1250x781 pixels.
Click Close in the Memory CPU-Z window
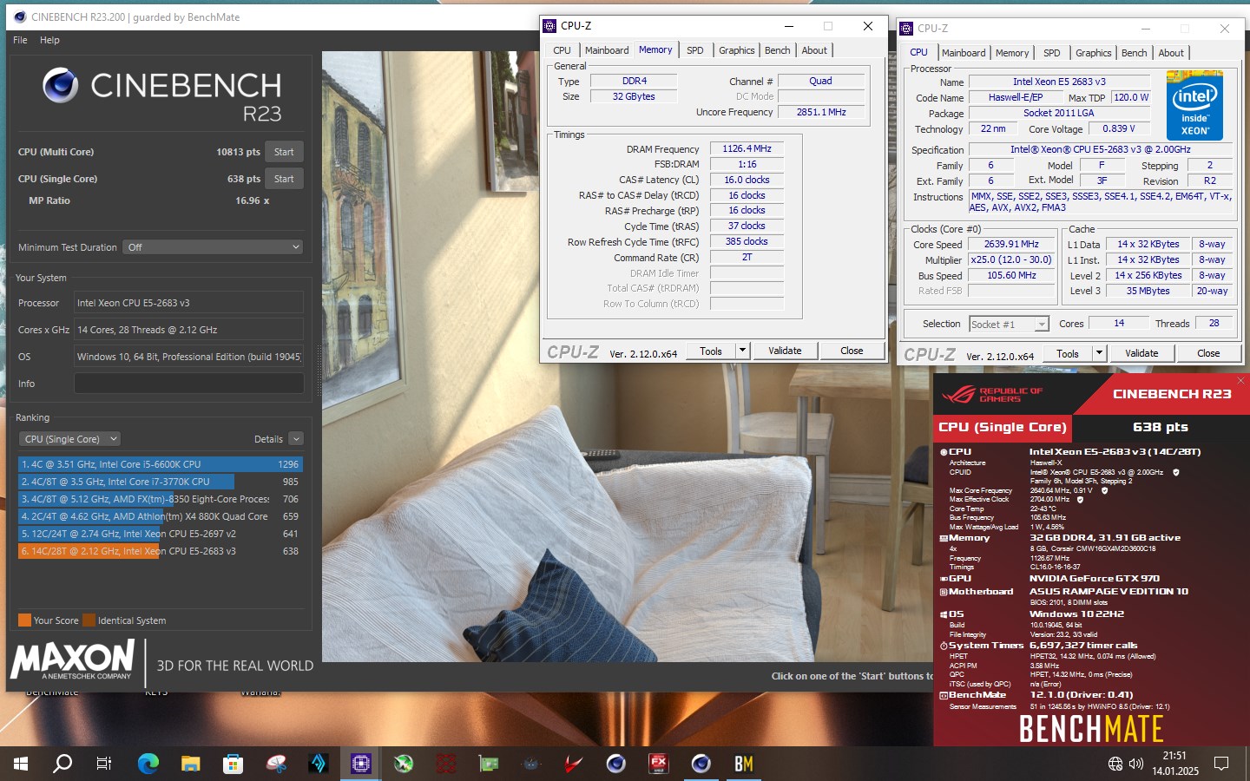point(852,351)
